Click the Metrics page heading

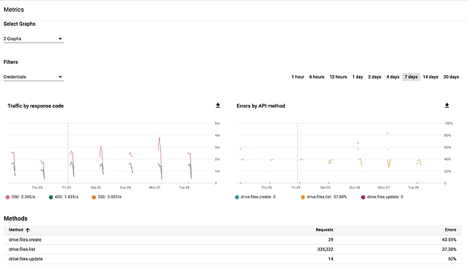[x=14, y=9]
